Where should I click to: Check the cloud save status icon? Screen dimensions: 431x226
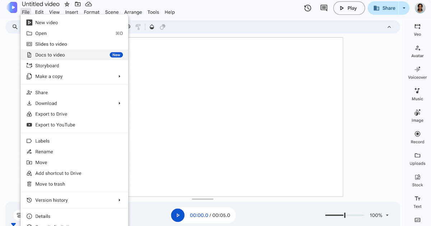click(x=88, y=4)
